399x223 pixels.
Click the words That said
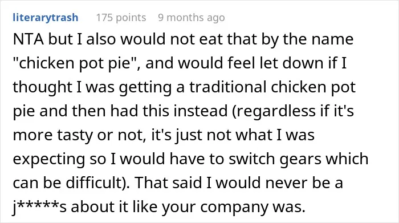pyautogui.click(x=168, y=183)
